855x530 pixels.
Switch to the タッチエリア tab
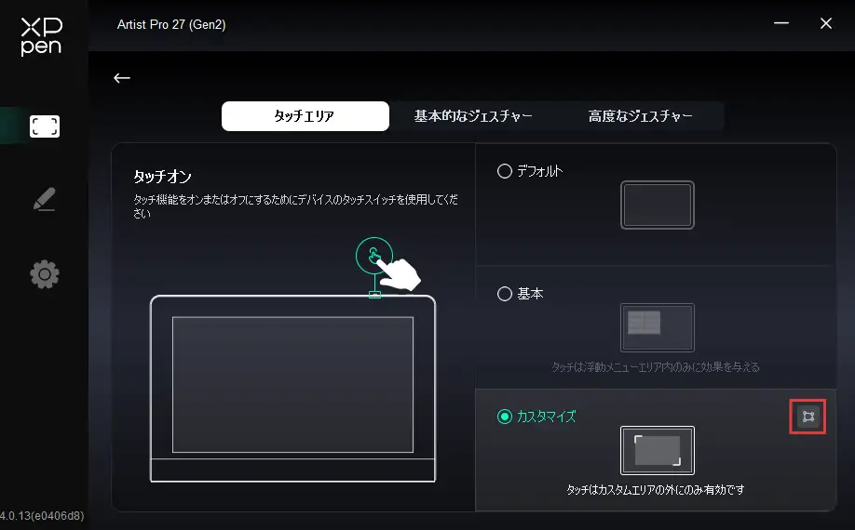coord(305,116)
